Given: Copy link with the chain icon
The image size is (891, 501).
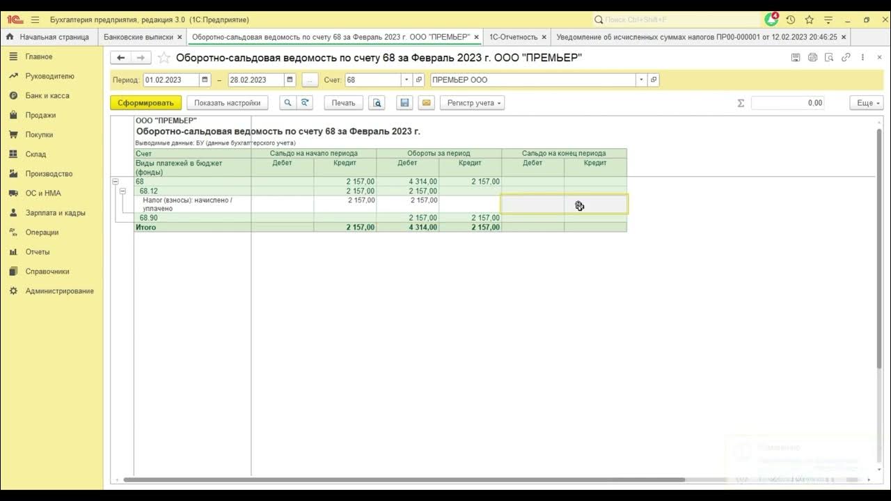Looking at the screenshot, I should [846, 58].
